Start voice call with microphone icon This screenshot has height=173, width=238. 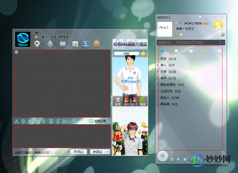pos(50,44)
